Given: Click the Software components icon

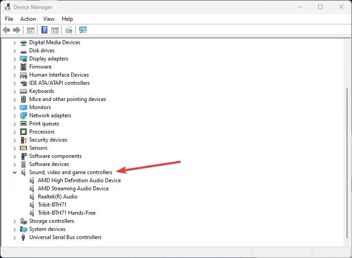Looking at the screenshot, I should click(x=23, y=156).
